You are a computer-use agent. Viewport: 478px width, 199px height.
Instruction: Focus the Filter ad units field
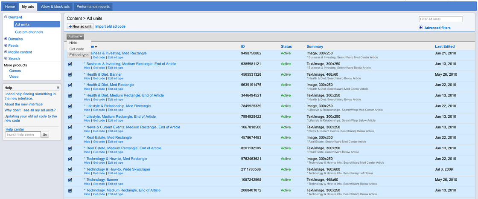point(440,19)
